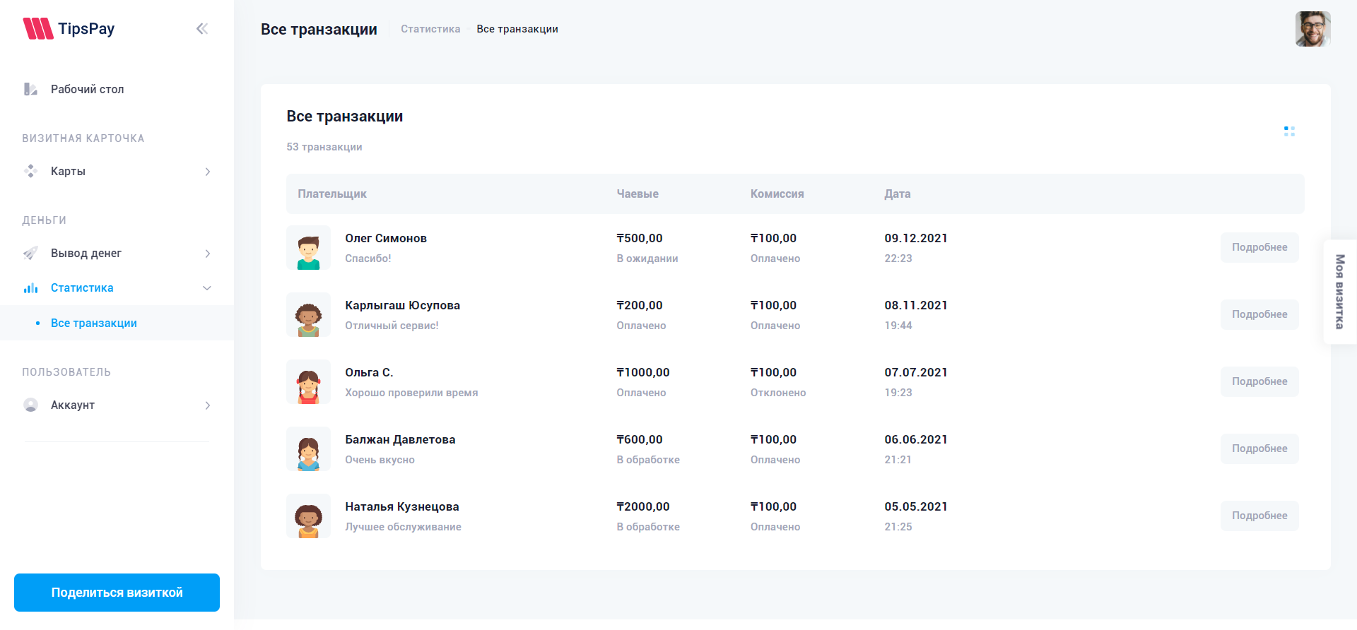Click the comment Отличный сервис!

392,326
